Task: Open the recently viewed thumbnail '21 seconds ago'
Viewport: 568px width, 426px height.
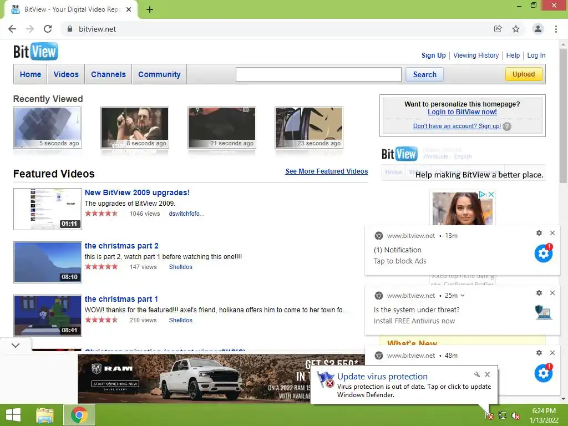Action: (x=222, y=128)
